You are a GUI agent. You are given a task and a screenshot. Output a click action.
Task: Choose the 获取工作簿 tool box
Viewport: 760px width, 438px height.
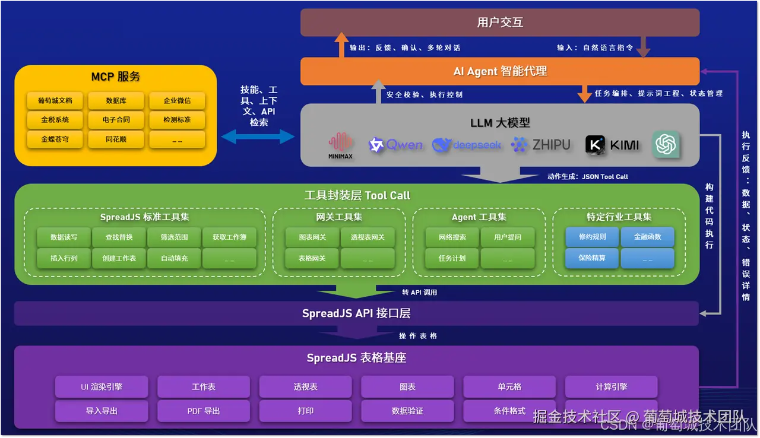pyautogui.click(x=229, y=237)
